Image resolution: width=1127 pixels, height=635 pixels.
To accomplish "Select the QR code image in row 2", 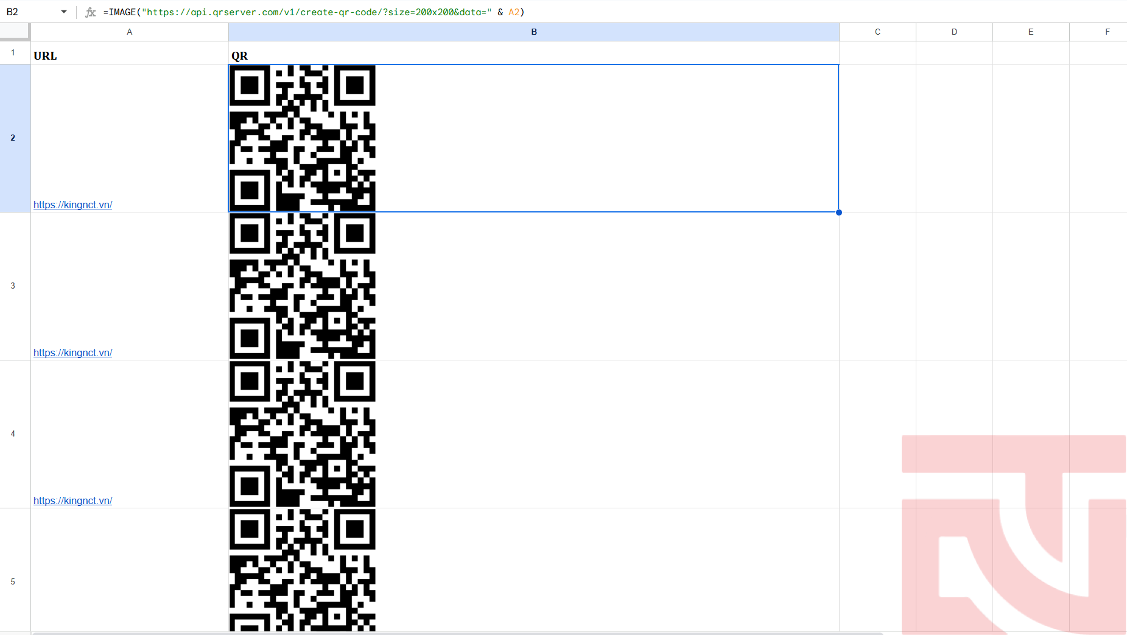I will (x=303, y=138).
